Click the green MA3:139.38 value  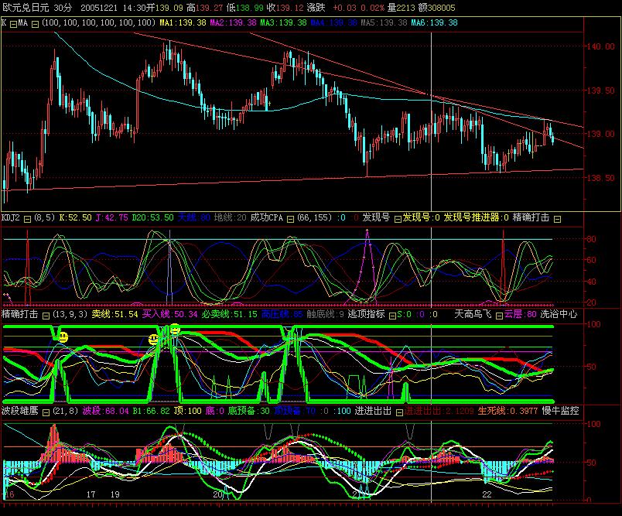tap(284, 22)
